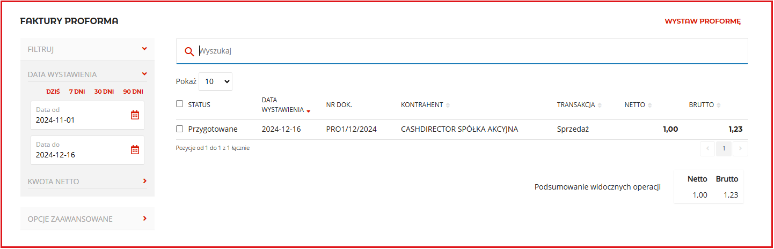Tick the select-all checkbox beside STATUS
Viewport: 774px width, 249px height.
point(180,104)
